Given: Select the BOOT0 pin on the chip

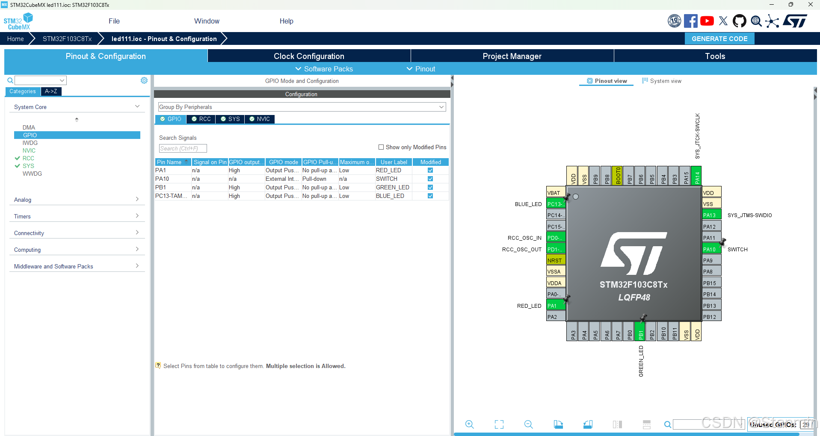Looking at the screenshot, I should pyautogui.click(x=618, y=175).
